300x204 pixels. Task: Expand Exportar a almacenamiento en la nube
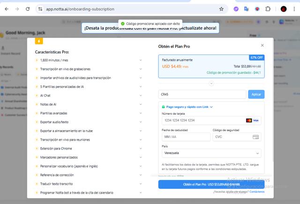[141, 131]
